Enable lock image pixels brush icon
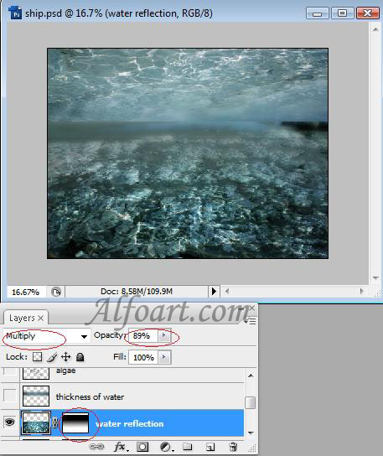The width and height of the screenshot is (383, 456). point(52,357)
